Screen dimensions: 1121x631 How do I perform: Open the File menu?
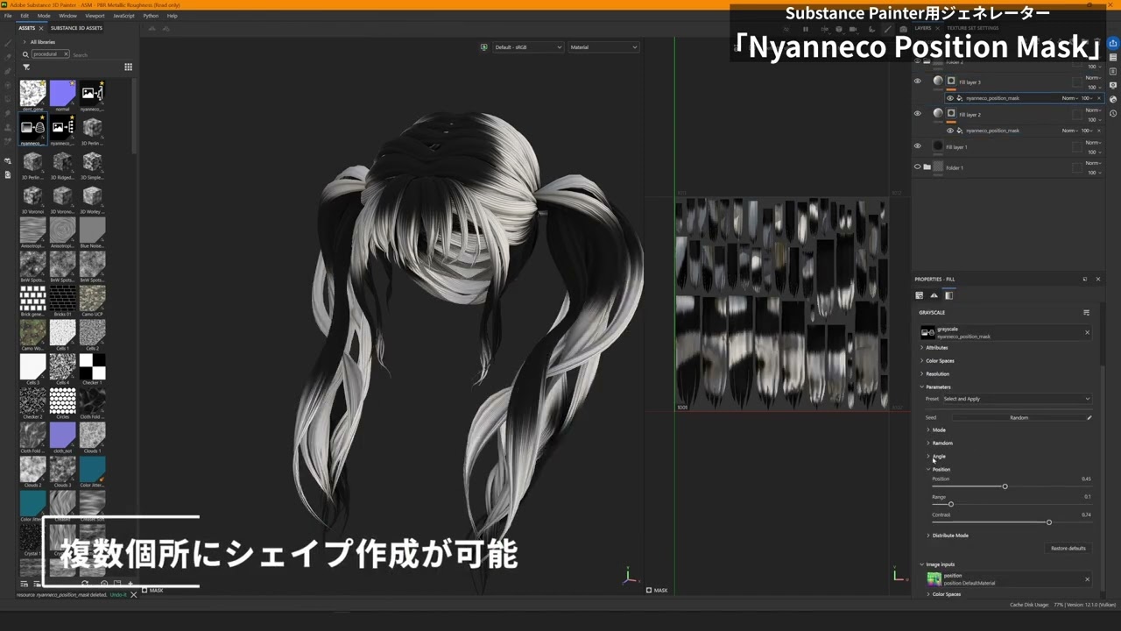[8, 16]
